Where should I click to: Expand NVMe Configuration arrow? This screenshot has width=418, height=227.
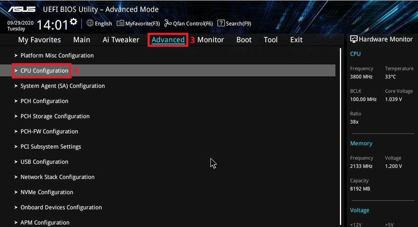pyautogui.click(x=16, y=192)
